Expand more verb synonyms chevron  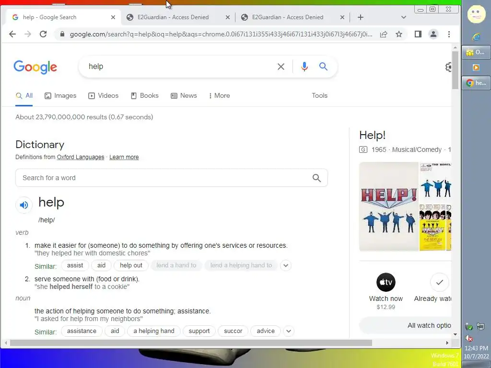coord(286,265)
